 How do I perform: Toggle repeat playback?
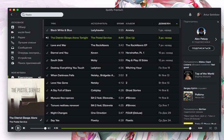(x=216, y=128)
